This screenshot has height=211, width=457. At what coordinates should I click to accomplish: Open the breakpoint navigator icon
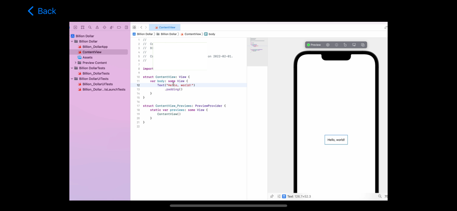[x=119, y=27]
